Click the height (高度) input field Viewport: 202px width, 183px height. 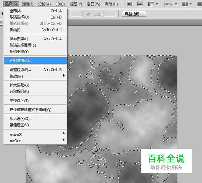pyautogui.click(x=110, y=14)
